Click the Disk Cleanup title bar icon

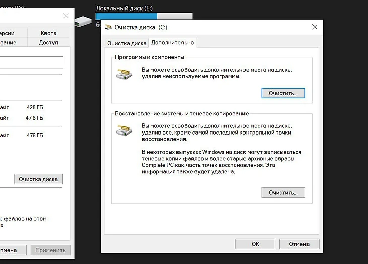click(107, 27)
